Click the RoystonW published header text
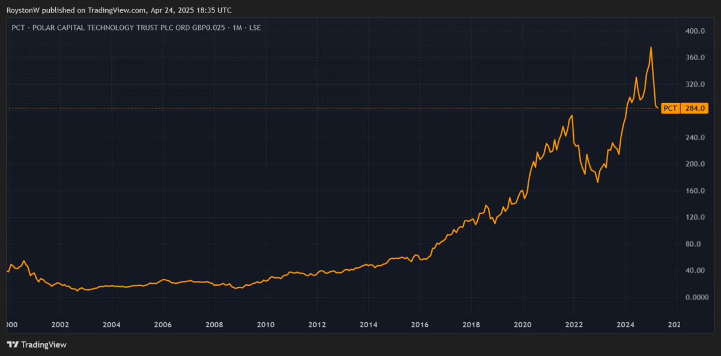The height and width of the screenshot is (356, 721). click(119, 10)
